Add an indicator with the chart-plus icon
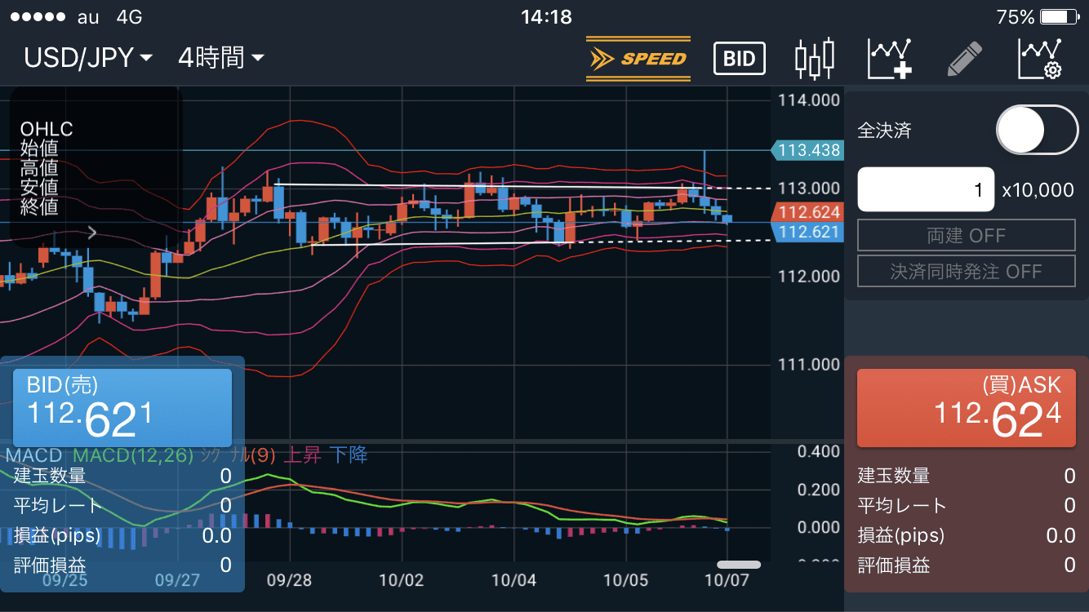 click(x=890, y=59)
